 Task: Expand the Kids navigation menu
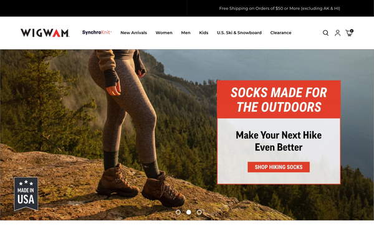(204, 32)
